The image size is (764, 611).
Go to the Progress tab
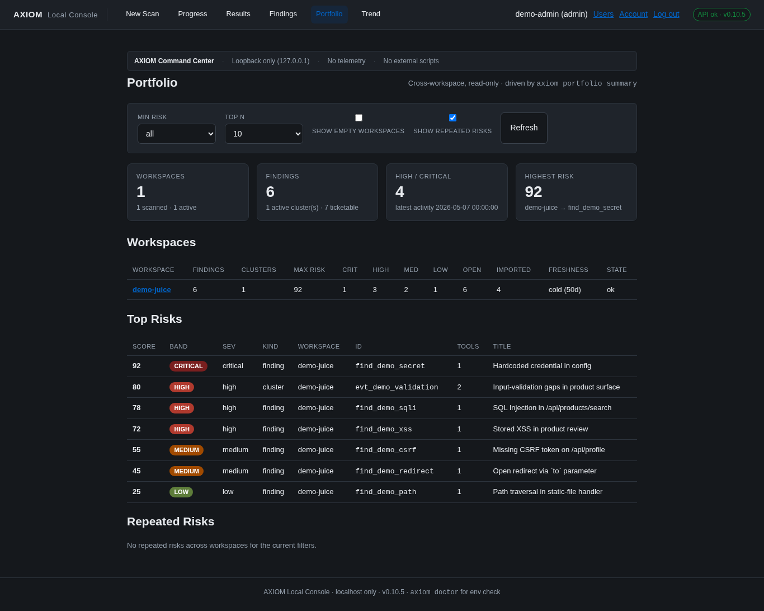[192, 14]
